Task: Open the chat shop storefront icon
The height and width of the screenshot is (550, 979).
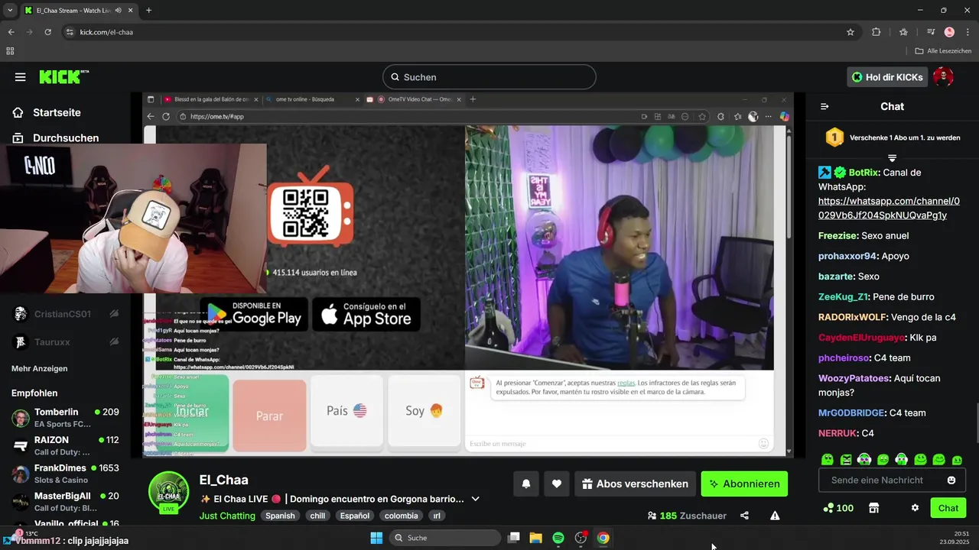Action: [x=873, y=508]
